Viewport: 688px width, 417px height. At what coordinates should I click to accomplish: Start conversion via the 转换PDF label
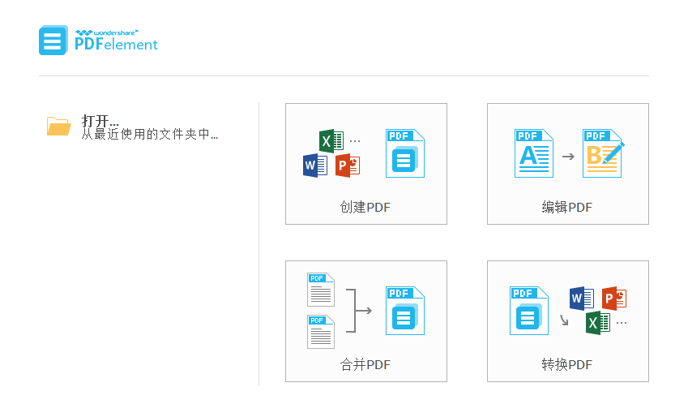567,365
